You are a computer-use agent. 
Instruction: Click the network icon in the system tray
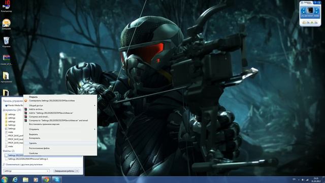(x=307, y=179)
